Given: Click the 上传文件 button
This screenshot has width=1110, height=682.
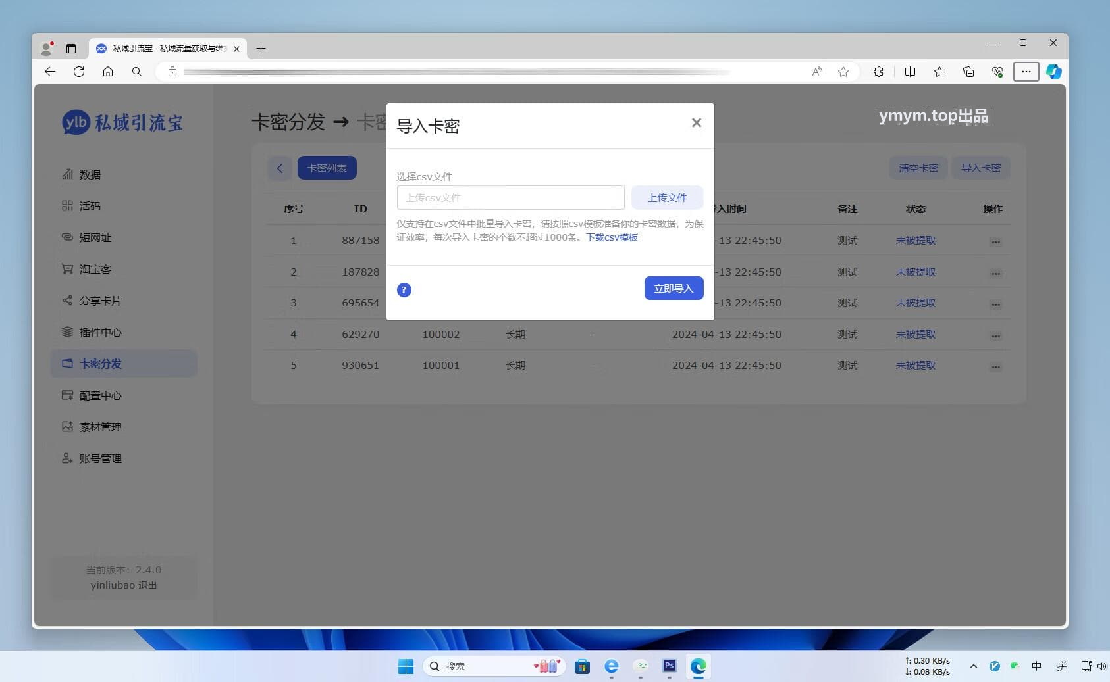Looking at the screenshot, I should click(x=667, y=197).
